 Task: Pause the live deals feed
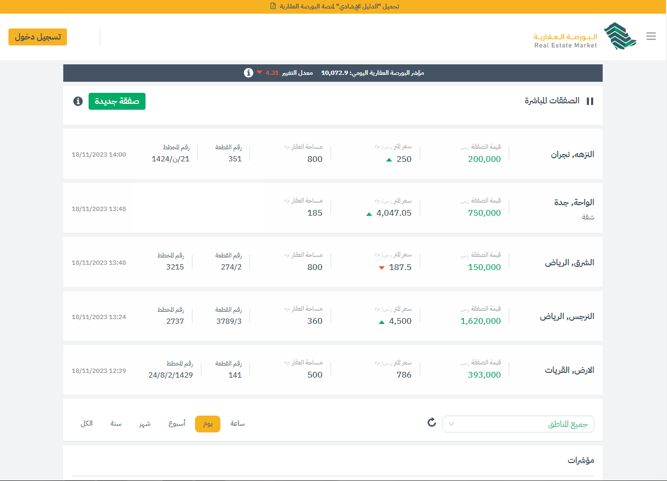pyautogui.click(x=590, y=101)
